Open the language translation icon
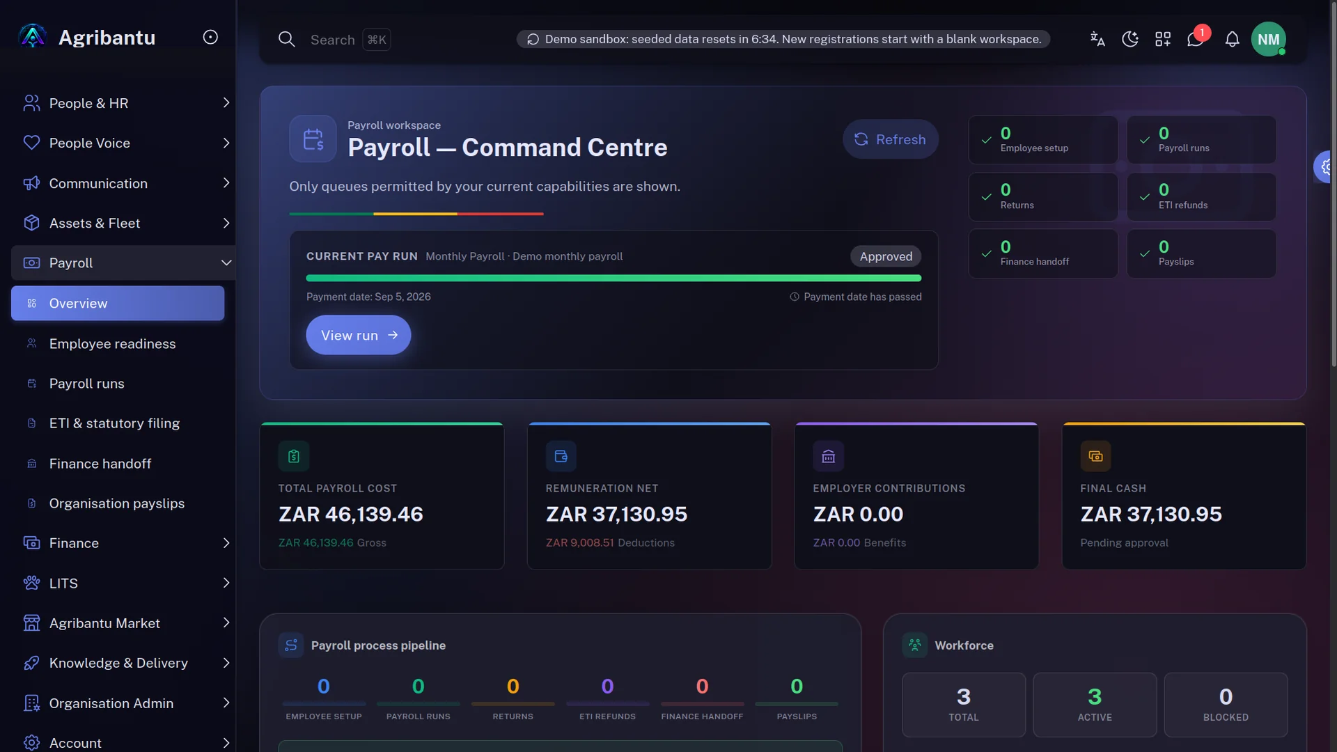 tap(1097, 39)
